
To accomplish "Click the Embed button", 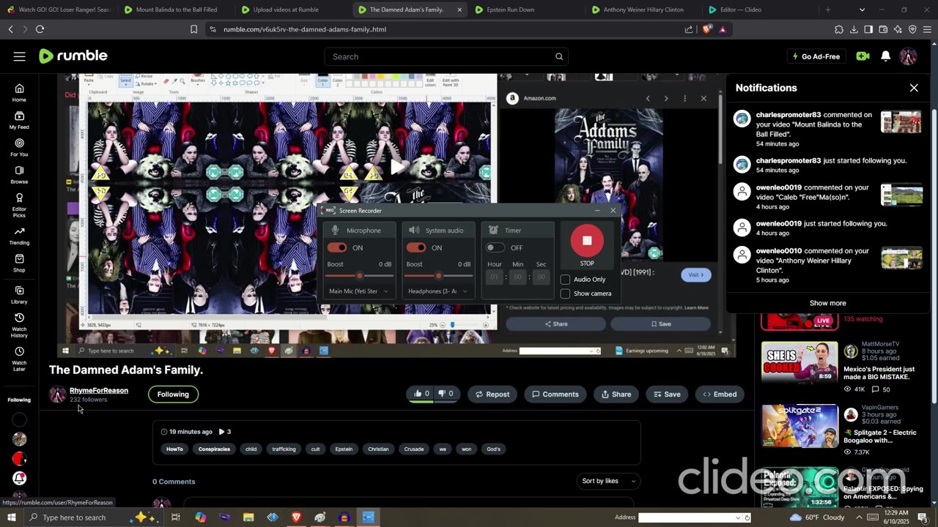I will [x=720, y=394].
